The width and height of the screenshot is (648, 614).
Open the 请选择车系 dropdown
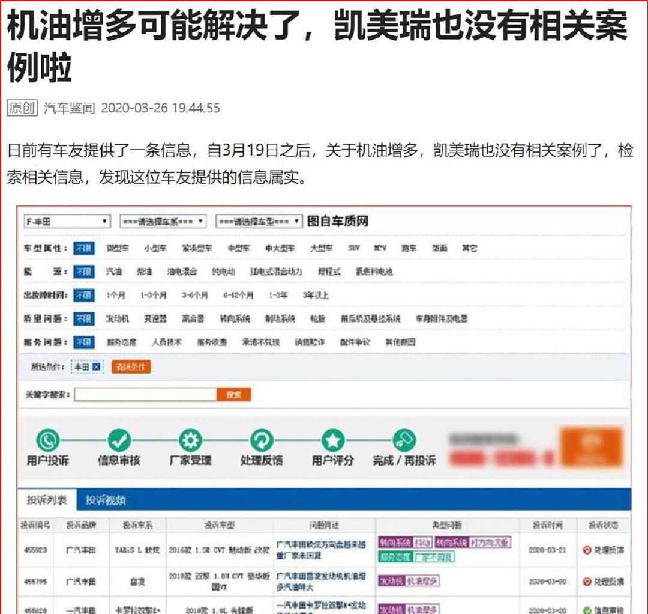163,221
